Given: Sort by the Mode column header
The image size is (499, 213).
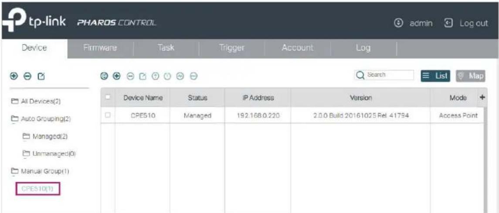Looking at the screenshot, I should click(x=458, y=97).
